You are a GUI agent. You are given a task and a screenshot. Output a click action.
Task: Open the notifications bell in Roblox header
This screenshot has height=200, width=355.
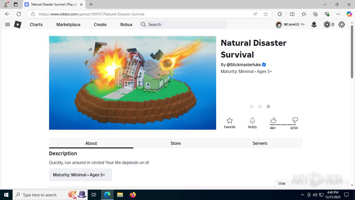click(314, 24)
